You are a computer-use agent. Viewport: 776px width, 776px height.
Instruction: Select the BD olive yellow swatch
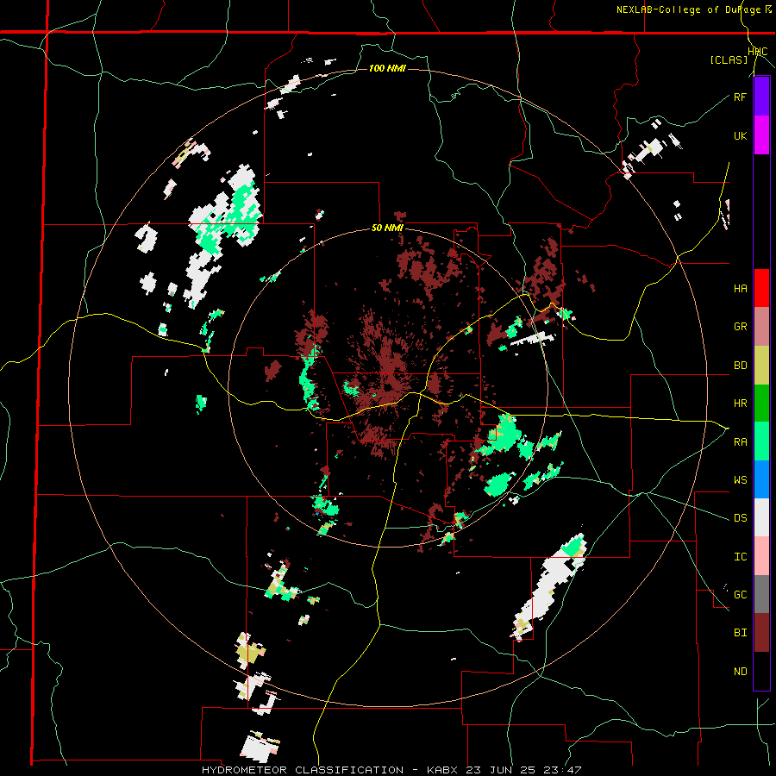[x=761, y=366]
